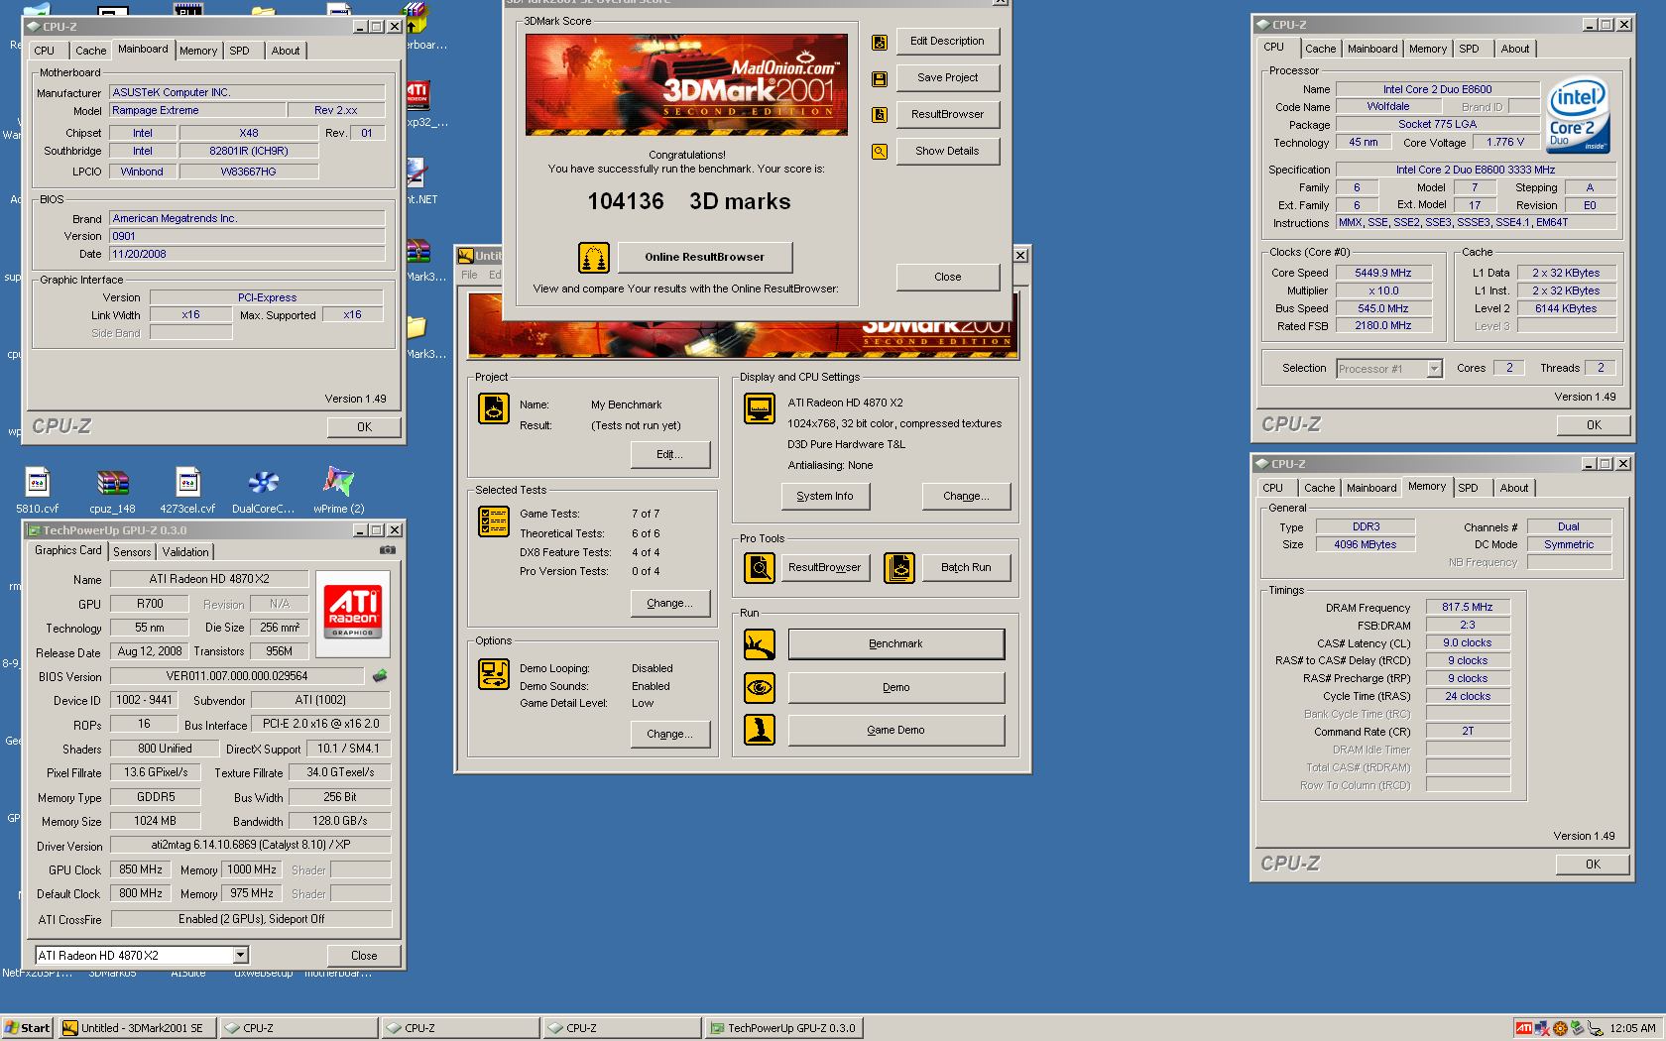Click the Batch Run icon in Pro Tools
The image size is (1666, 1041).
(x=899, y=568)
